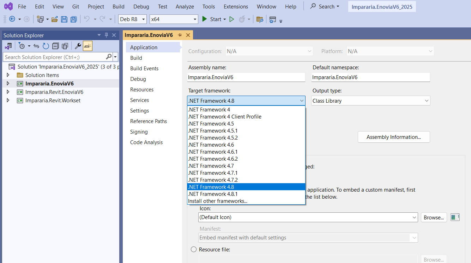The height and width of the screenshot is (263, 471).
Task: Collapse all nodes in Solution Explorer
Action: (x=55, y=46)
